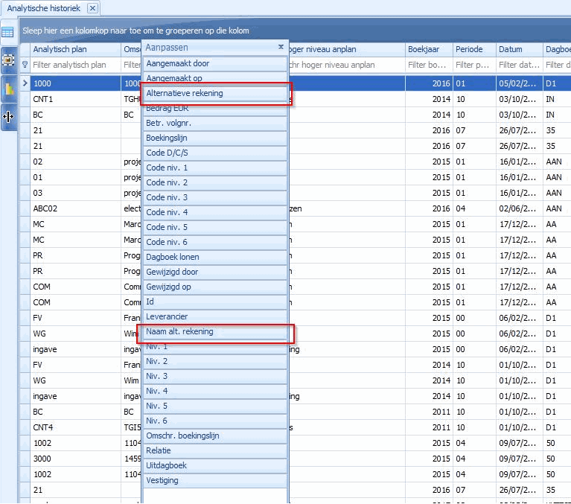Viewport: 571px width, 504px height.
Task: Click the row indicator arrow for row 1000
Action: coord(25,83)
